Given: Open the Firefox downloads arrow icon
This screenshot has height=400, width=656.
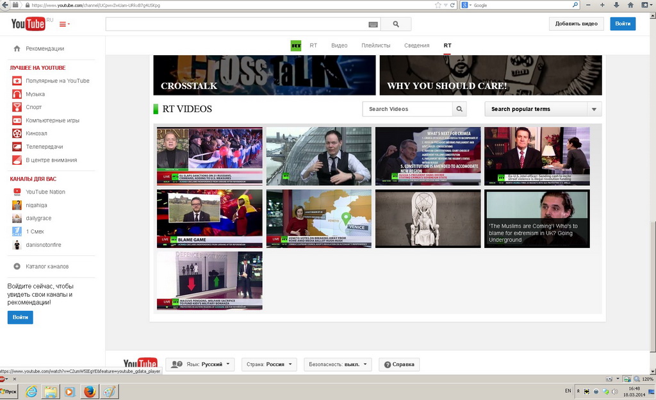Looking at the screenshot, I should (x=616, y=5).
